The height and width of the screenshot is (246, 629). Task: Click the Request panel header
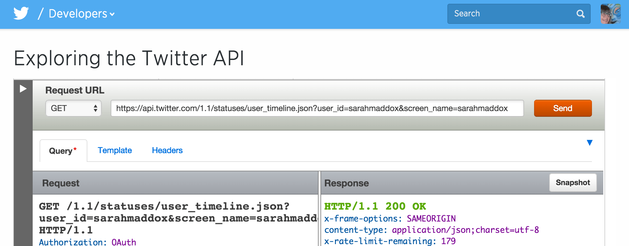(175, 183)
